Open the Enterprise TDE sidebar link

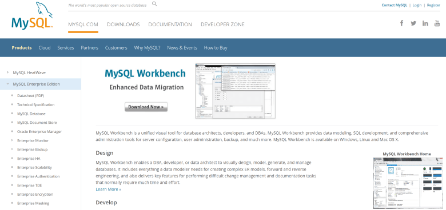point(30,185)
